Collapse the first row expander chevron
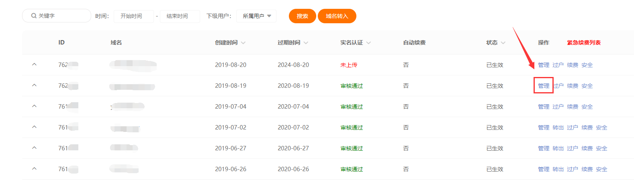The image size is (634, 180). tap(34, 64)
